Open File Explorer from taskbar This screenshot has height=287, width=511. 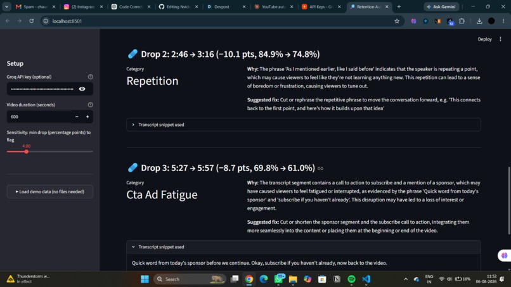point(293,279)
